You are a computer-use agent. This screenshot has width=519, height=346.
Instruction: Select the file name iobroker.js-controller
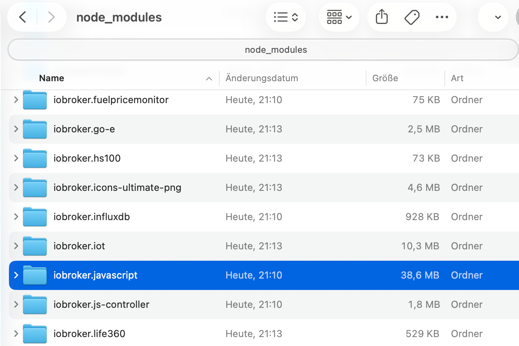(101, 304)
